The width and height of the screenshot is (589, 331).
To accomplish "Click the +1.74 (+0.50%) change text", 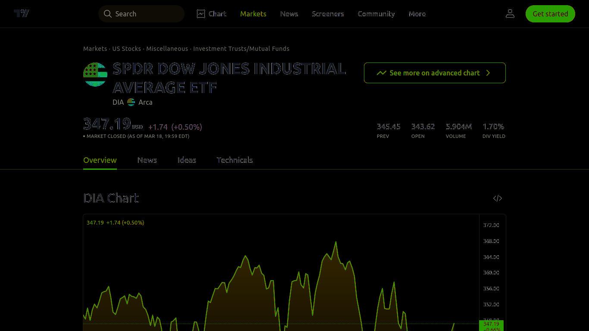I will click(175, 127).
